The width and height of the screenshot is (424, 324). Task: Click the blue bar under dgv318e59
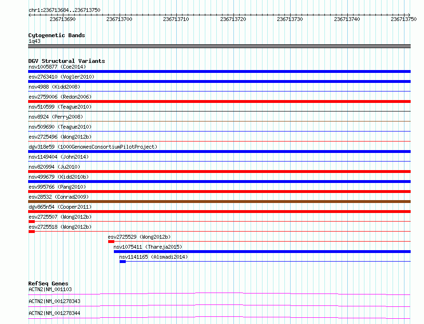219,152
